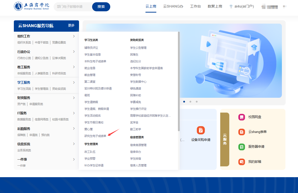Open the 校园网盘 campus disk icon
The width and height of the screenshot is (298, 193).
coord(241,117)
